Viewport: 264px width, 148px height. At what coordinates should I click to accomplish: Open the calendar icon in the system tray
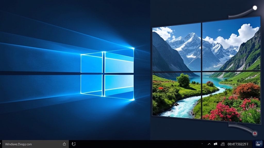click(x=223, y=144)
